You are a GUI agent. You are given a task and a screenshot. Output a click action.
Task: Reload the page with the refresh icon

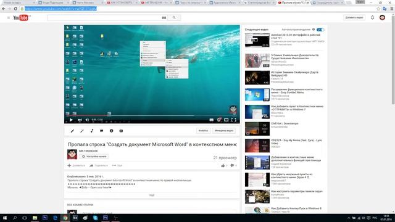(15, 9)
